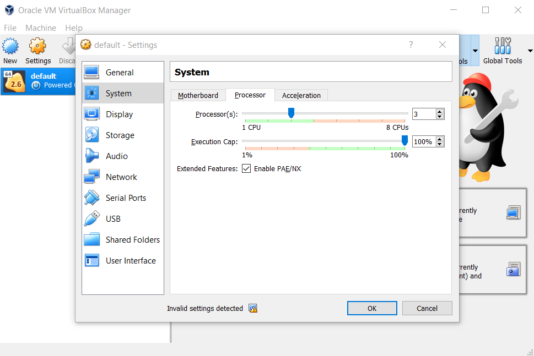Click the "1 CPU" slider label
The height and width of the screenshot is (356, 534).
251,128
